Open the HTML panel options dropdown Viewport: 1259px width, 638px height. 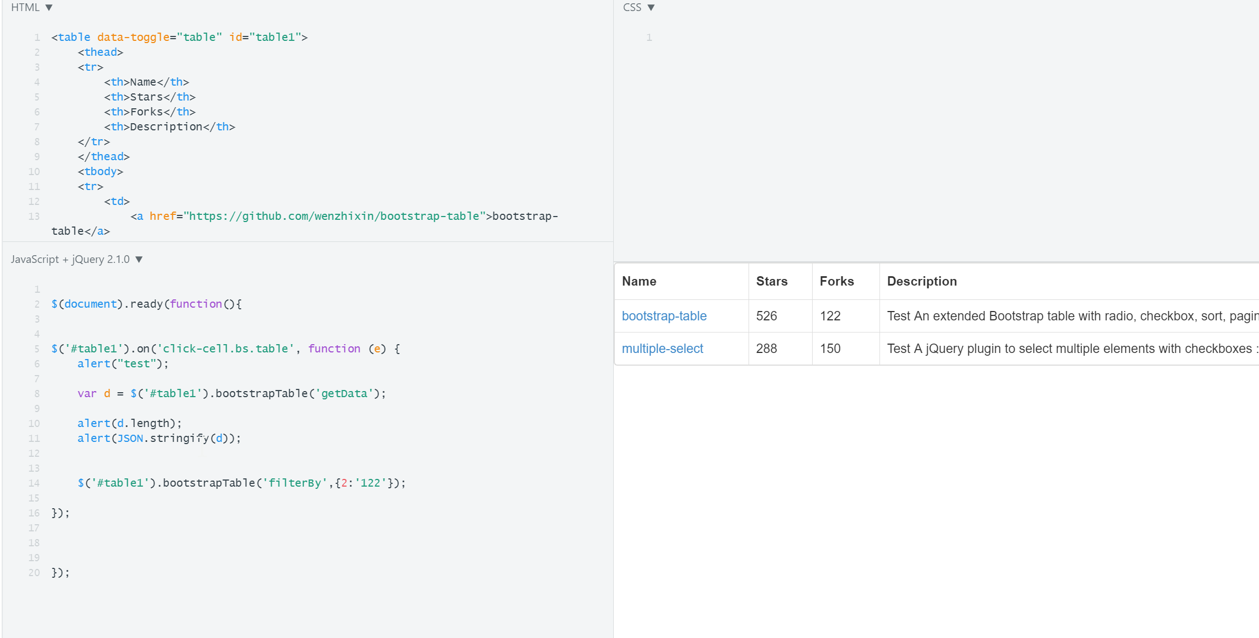(49, 7)
